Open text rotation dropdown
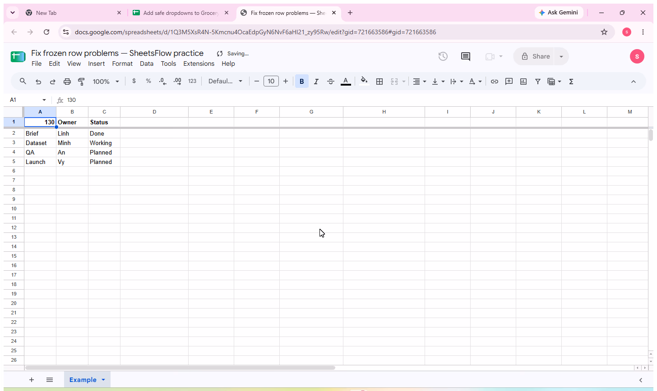Image resolution: width=657 pixels, height=391 pixels. click(x=475, y=82)
